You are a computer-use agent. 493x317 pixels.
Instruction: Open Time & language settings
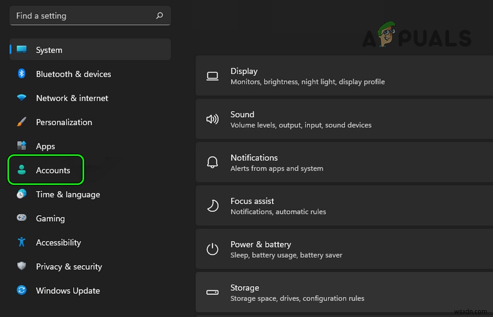coord(68,194)
